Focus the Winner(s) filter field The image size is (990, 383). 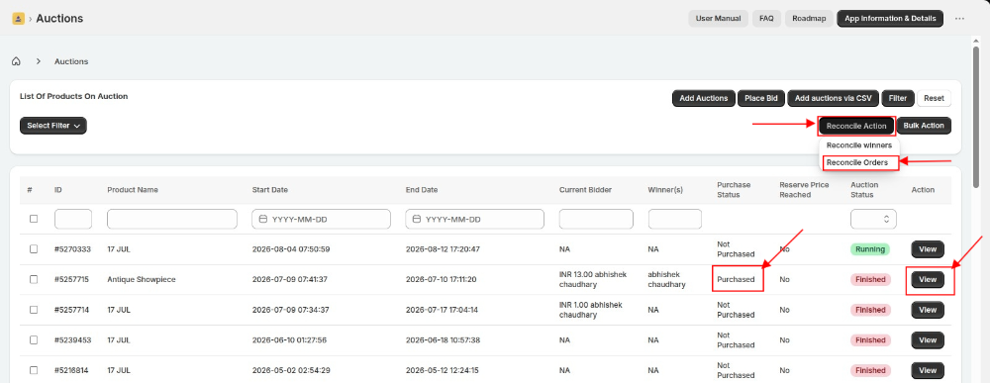pyautogui.click(x=675, y=219)
